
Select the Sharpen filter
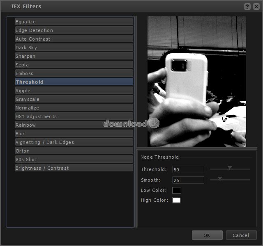(74, 56)
